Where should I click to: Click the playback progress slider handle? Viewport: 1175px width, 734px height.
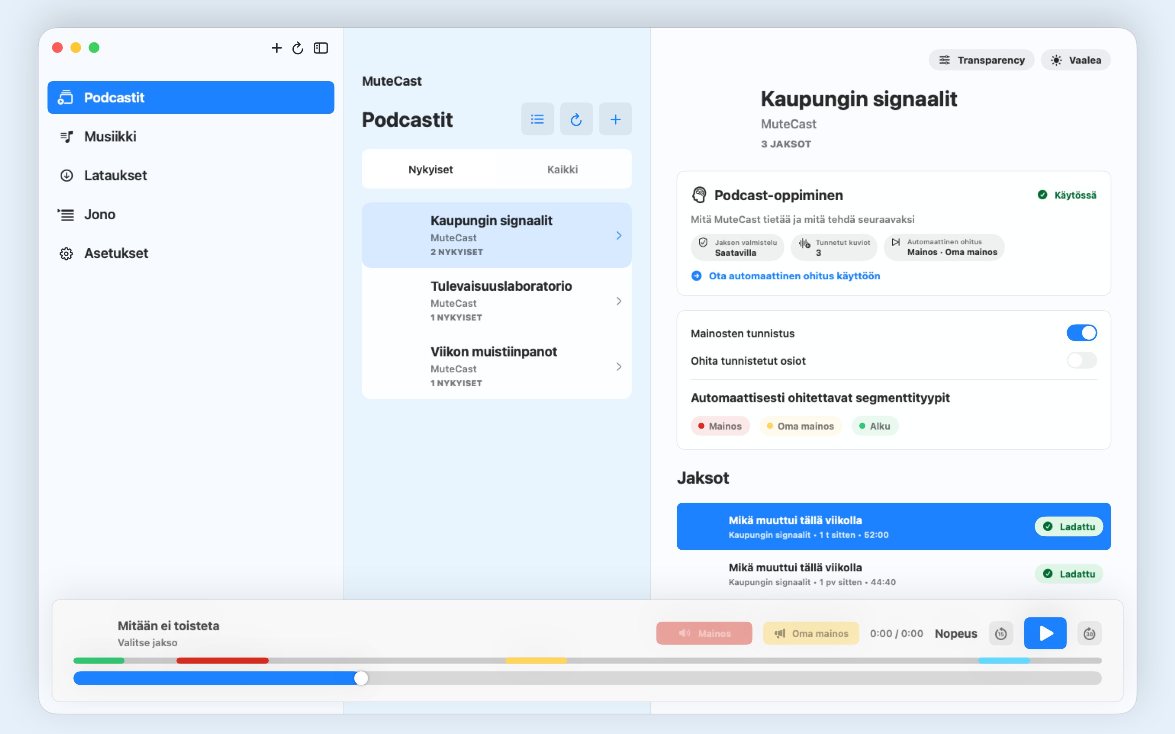coord(361,678)
